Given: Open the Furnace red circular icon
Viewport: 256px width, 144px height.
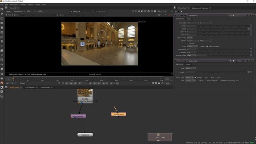Looking at the screenshot, I should click(2, 83).
